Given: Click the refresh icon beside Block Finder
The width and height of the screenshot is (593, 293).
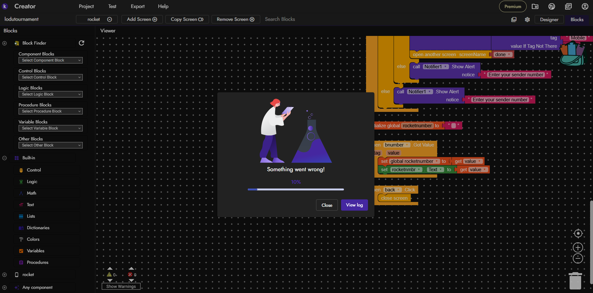Looking at the screenshot, I should pyautogui.click(x=81, y=43).
